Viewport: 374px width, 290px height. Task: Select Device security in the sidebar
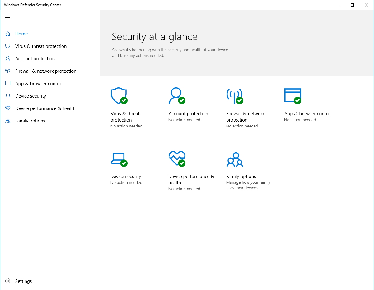[x=30, y=96]
